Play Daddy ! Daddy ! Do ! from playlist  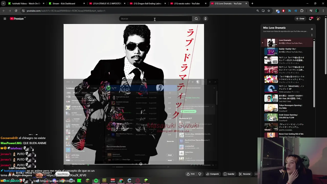[x=287, y=51]
